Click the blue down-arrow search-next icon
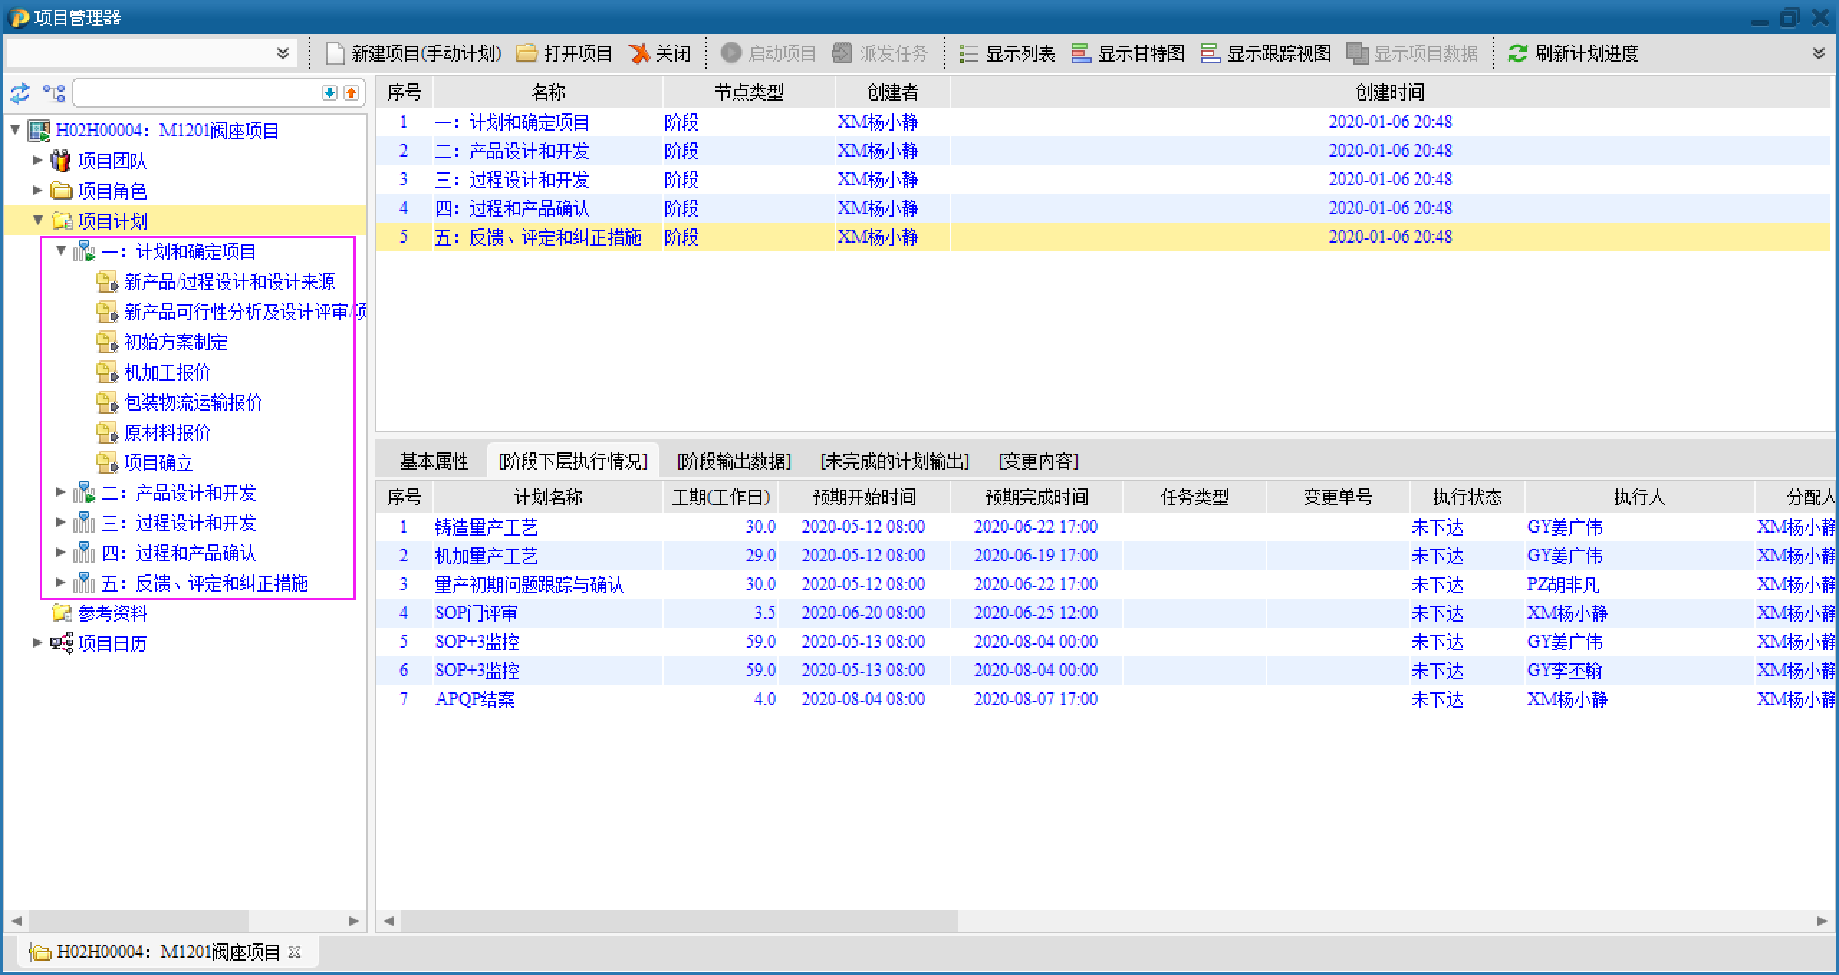The image size is (1839, 975). tap(329, 93)
